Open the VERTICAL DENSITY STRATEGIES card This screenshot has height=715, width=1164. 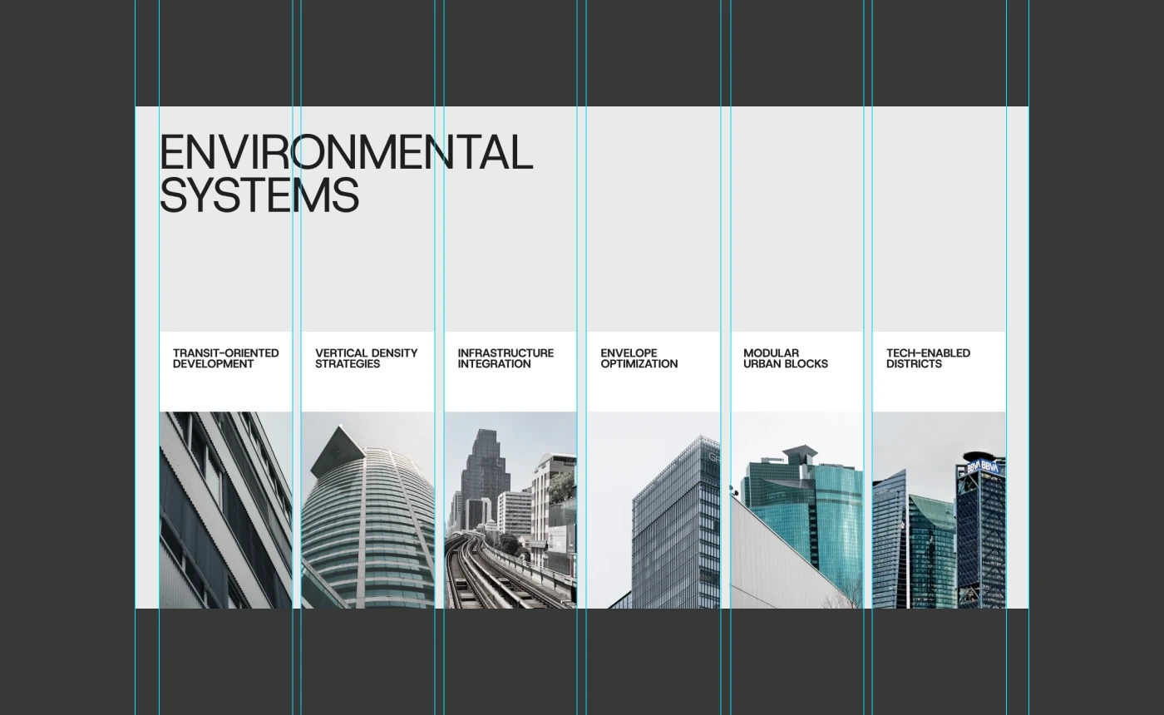(x=366, y=358)
